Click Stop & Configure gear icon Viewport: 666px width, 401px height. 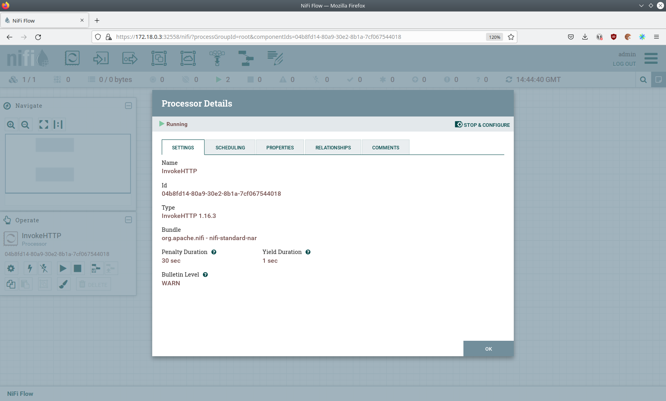click(x=459, y=124)
